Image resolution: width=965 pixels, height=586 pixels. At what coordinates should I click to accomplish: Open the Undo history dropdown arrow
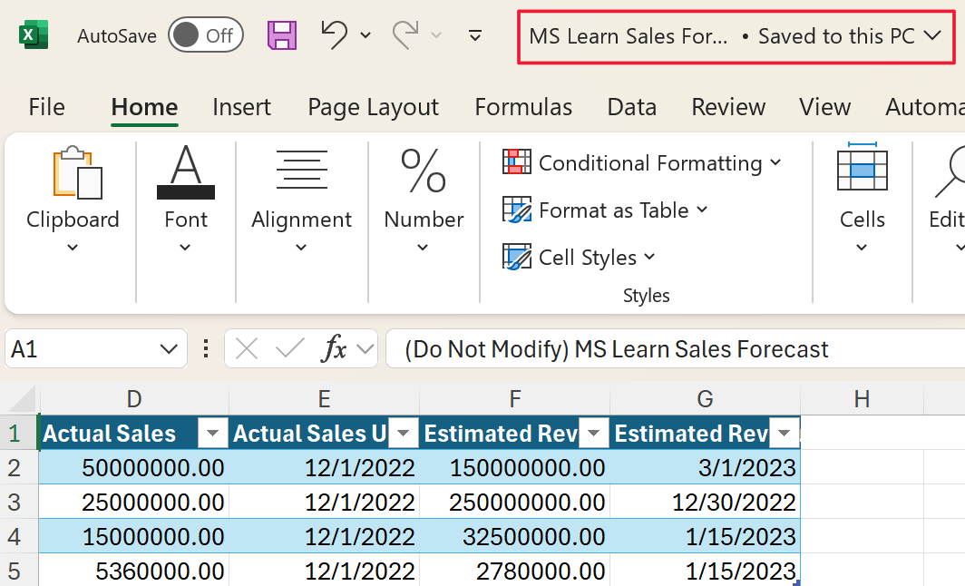(366, 35)
